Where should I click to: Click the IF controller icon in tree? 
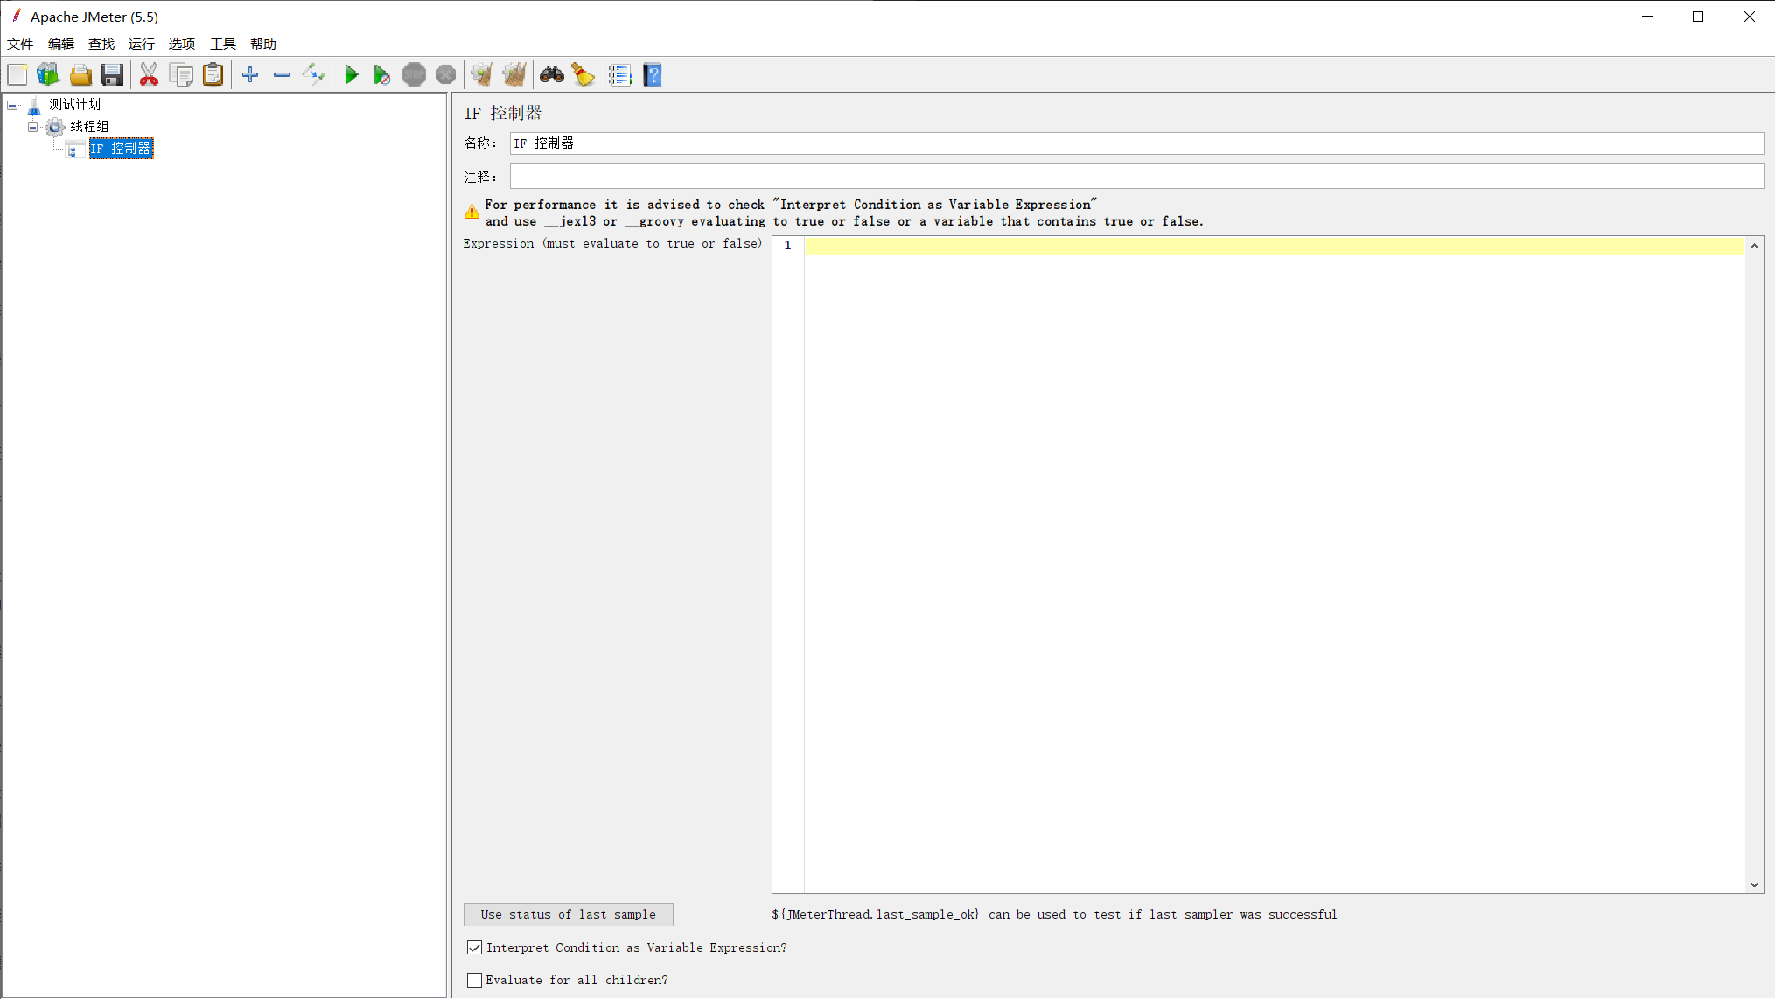click(x=76, y=150)
